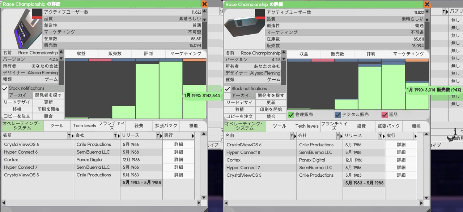463x212 pixels.
Task: Switch to 販売数 chart tab in left window
Action: point(115,54)
